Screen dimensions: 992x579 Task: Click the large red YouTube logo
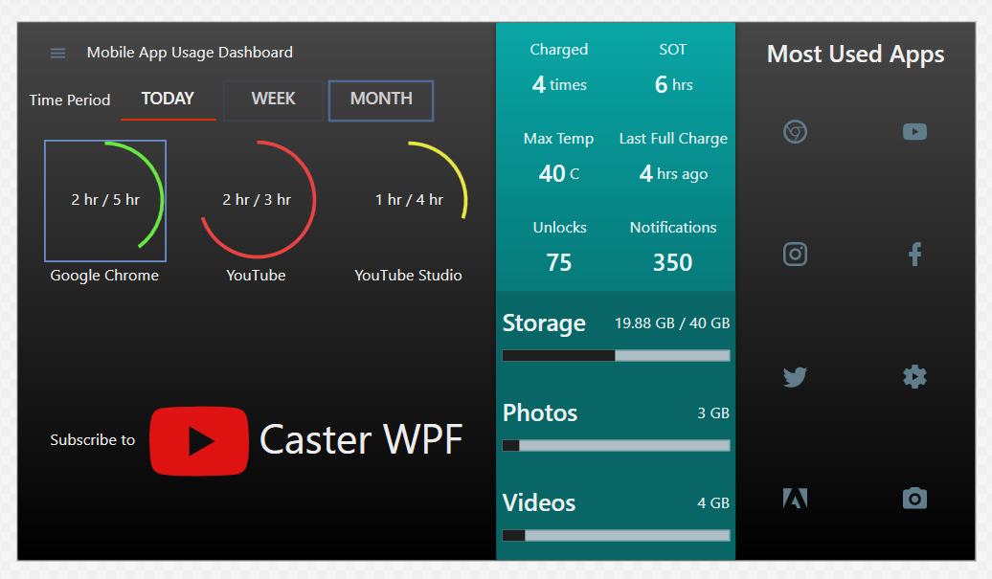pos(198,440)
